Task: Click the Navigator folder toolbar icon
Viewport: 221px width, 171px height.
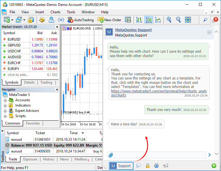Action: (42, 20)
